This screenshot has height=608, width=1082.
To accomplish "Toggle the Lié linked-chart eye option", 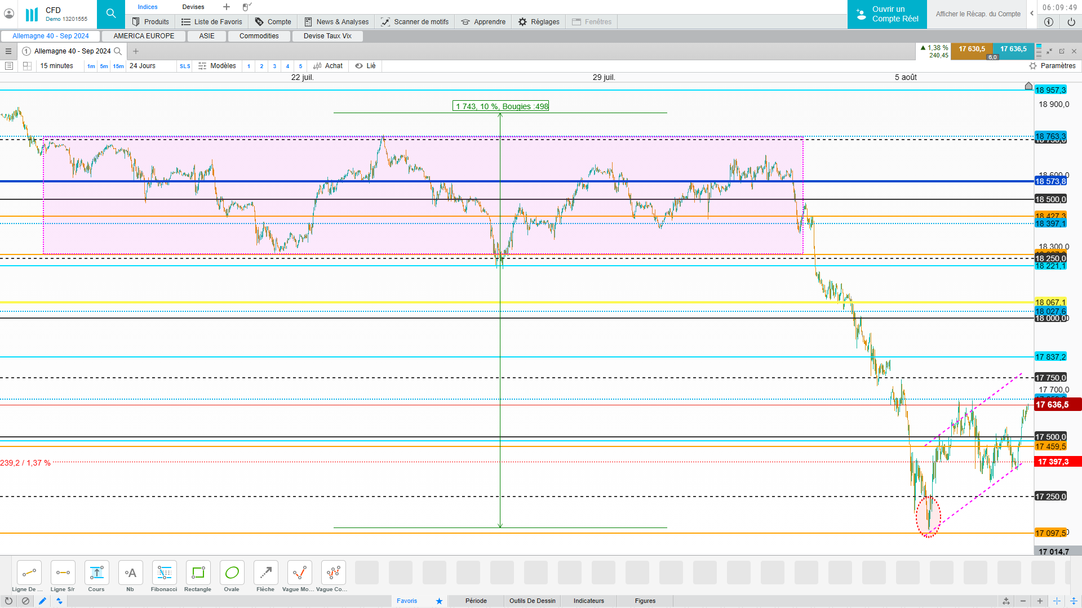I will [365, 66].
